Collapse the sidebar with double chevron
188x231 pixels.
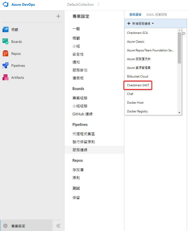click(x=58, y=226)
